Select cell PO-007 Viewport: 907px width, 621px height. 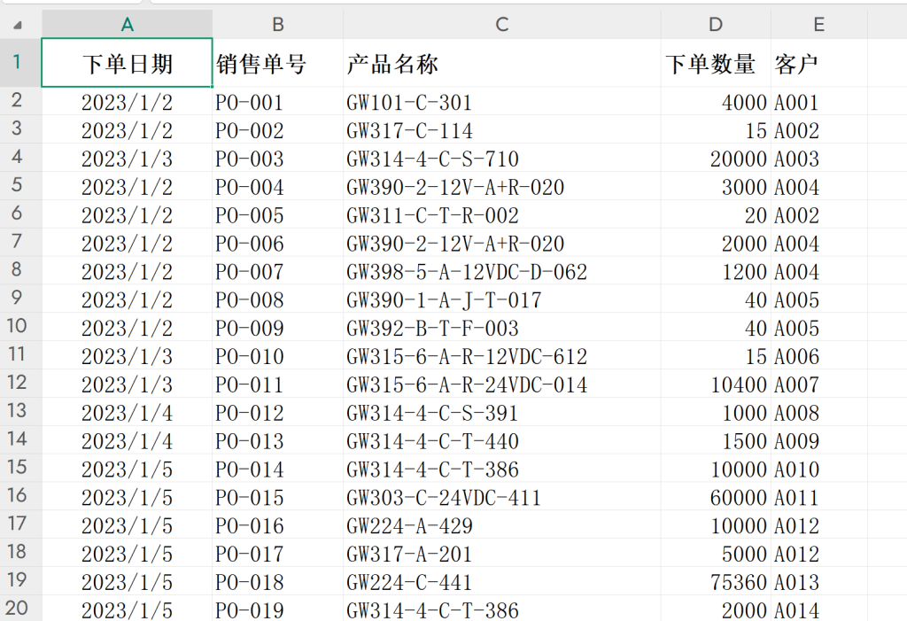(277, 271)
